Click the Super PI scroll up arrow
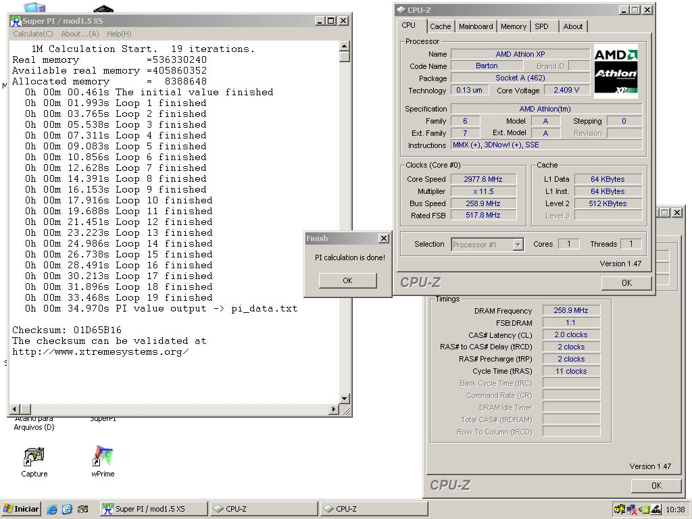Screen dimensions: 692x519 [345, 46]
